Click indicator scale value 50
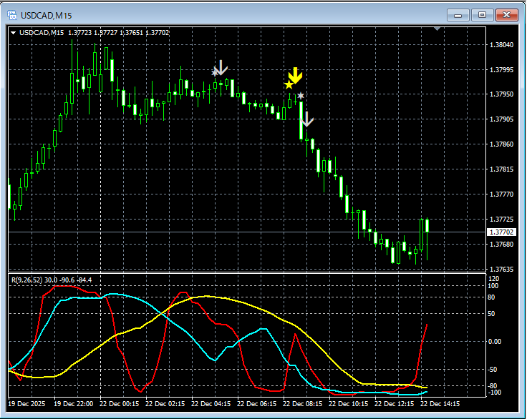This screenshot has width=527, height=419. coord(491,314)
